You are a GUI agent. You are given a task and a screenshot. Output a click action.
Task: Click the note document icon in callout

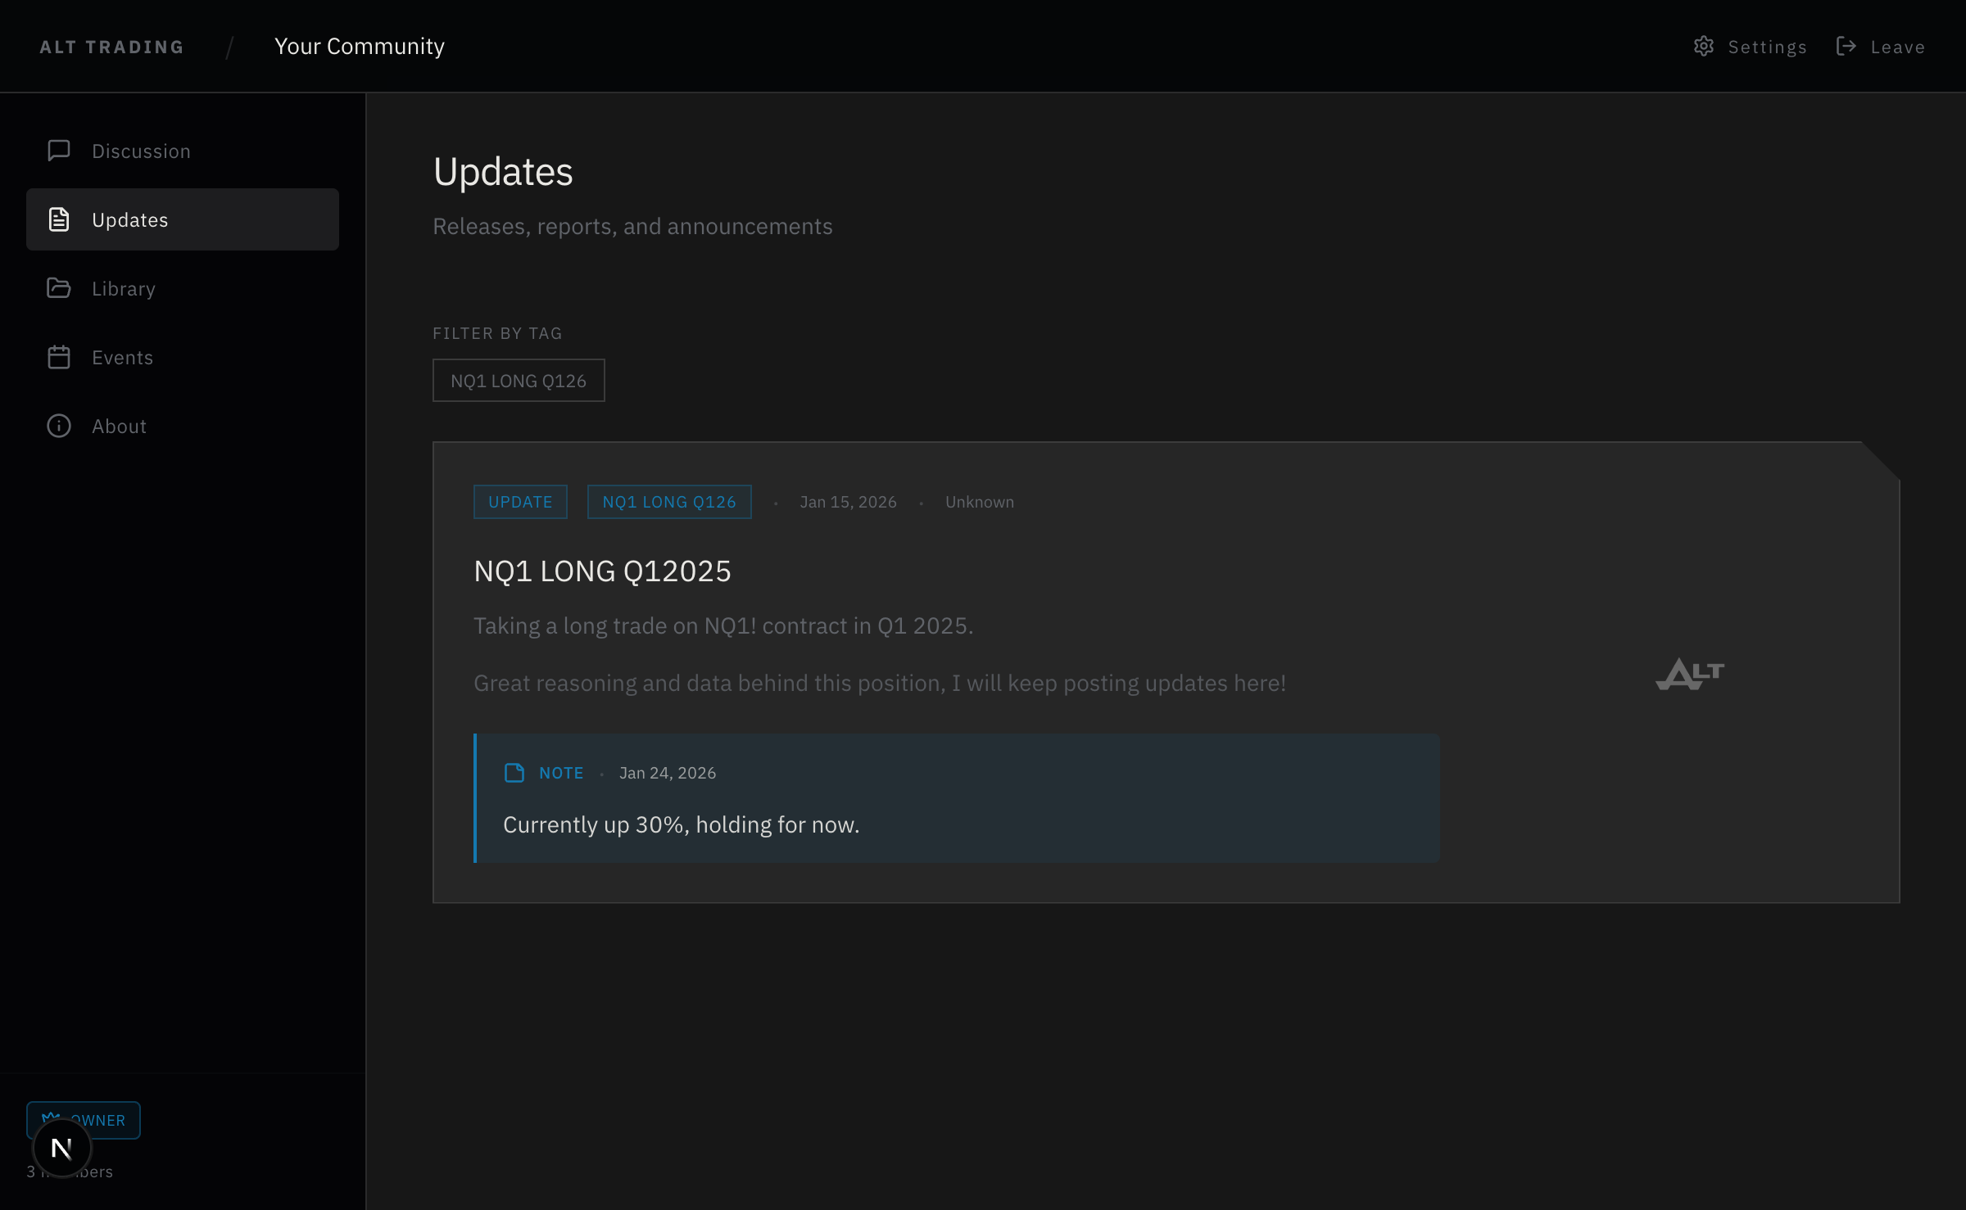[514, 773]
